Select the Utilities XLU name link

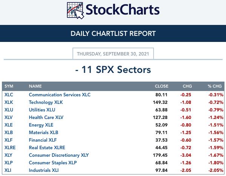42,110
